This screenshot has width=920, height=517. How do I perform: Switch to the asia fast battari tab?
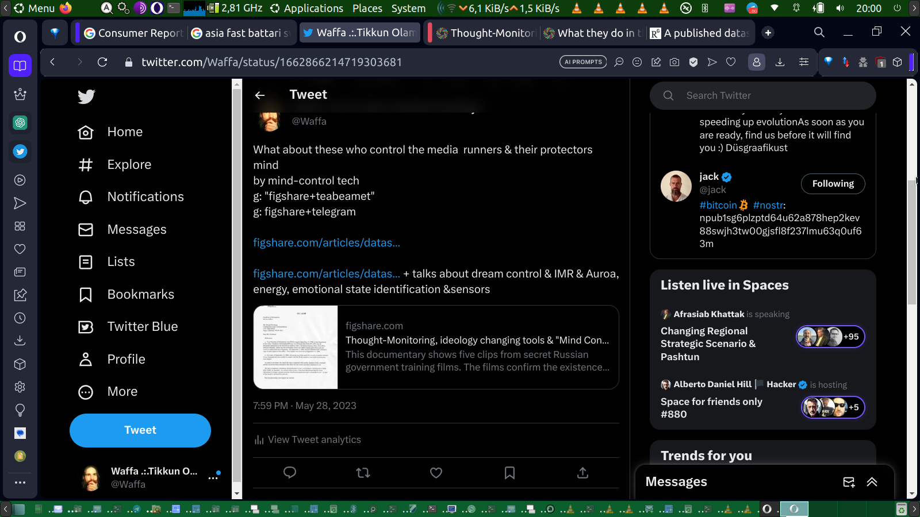click(x=241, y=33)
